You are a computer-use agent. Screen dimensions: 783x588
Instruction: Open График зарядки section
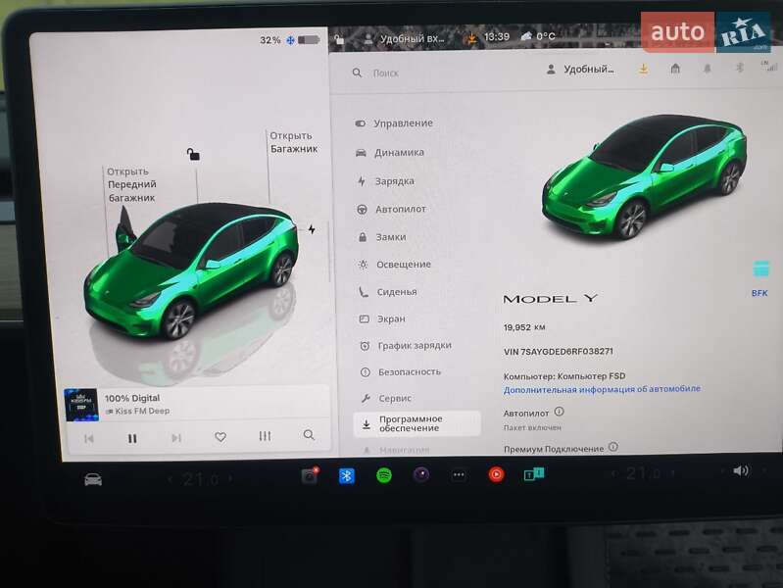pos(406,345)
